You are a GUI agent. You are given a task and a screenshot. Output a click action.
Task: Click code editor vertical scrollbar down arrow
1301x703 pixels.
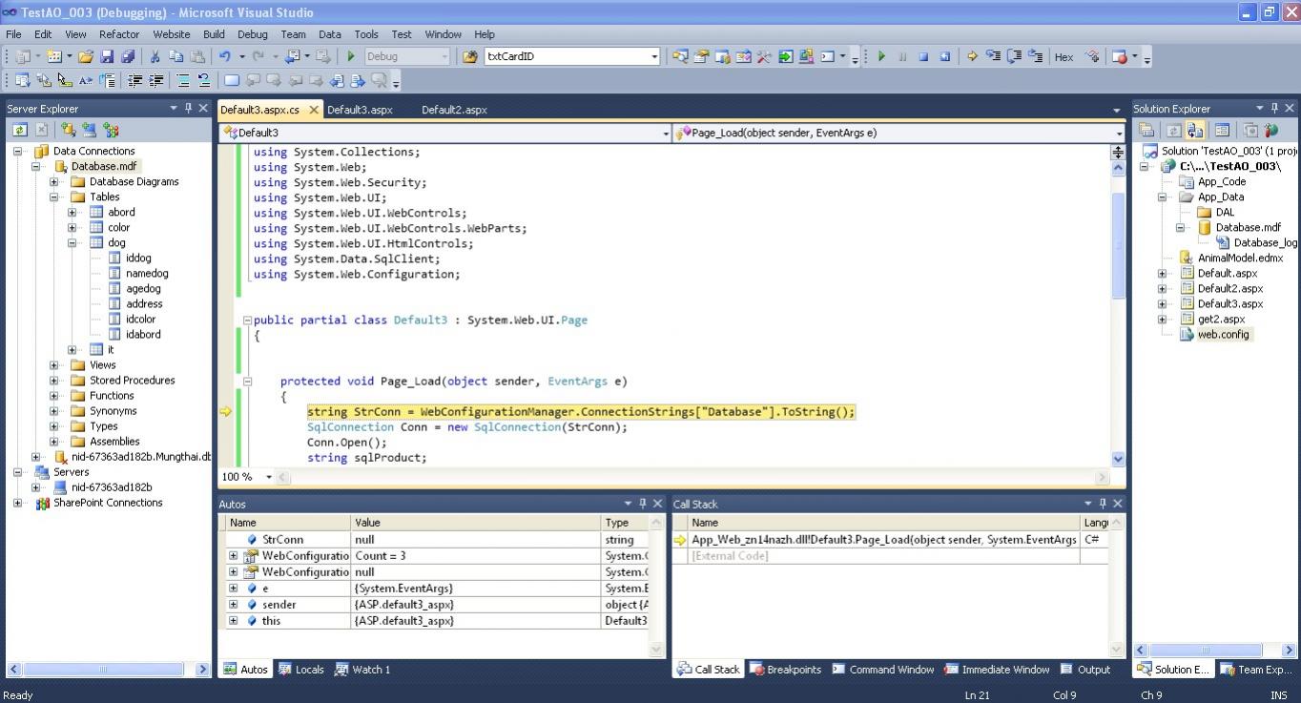pos(1118,458)
